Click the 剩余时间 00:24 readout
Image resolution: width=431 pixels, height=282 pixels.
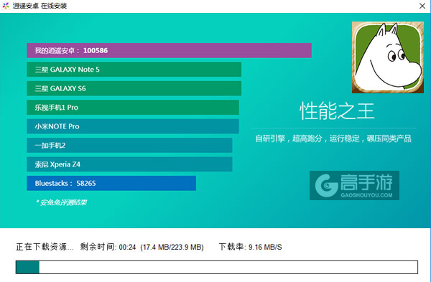tap(108, 247)
